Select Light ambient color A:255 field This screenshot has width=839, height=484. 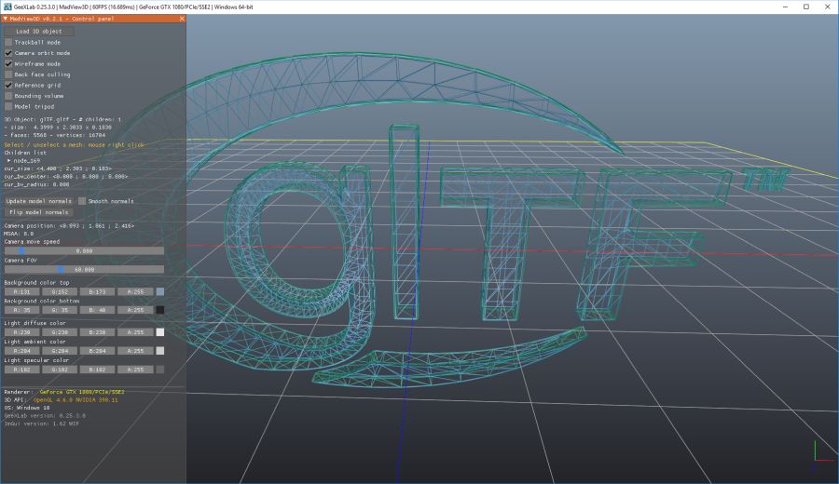135,351
